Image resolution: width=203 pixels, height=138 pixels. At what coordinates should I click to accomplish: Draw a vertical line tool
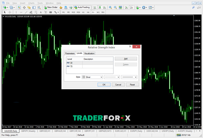click(x=16, y=12)
